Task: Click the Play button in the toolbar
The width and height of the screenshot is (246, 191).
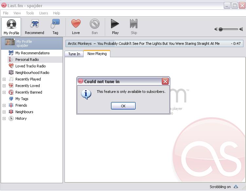Action: tap(115, 24)
